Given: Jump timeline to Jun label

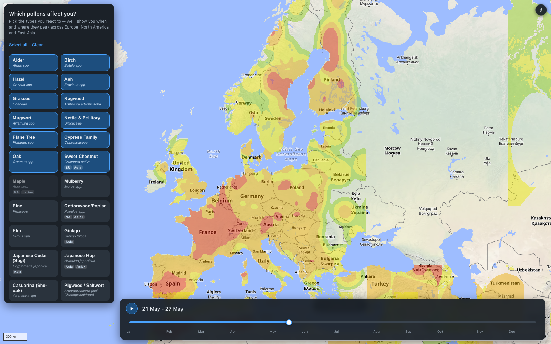Looking at the screenshot, I should pos(305,332).
